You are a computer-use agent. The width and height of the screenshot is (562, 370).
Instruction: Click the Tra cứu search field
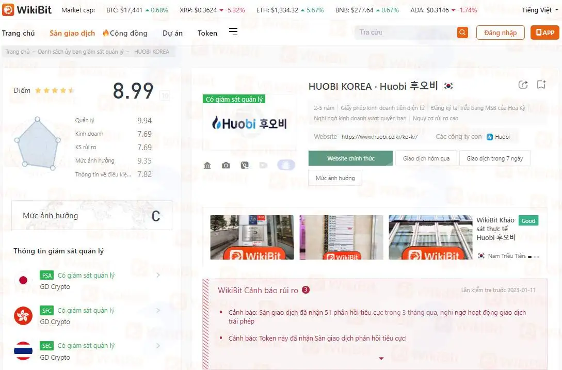pyautogui.click(x=406, y=33)
